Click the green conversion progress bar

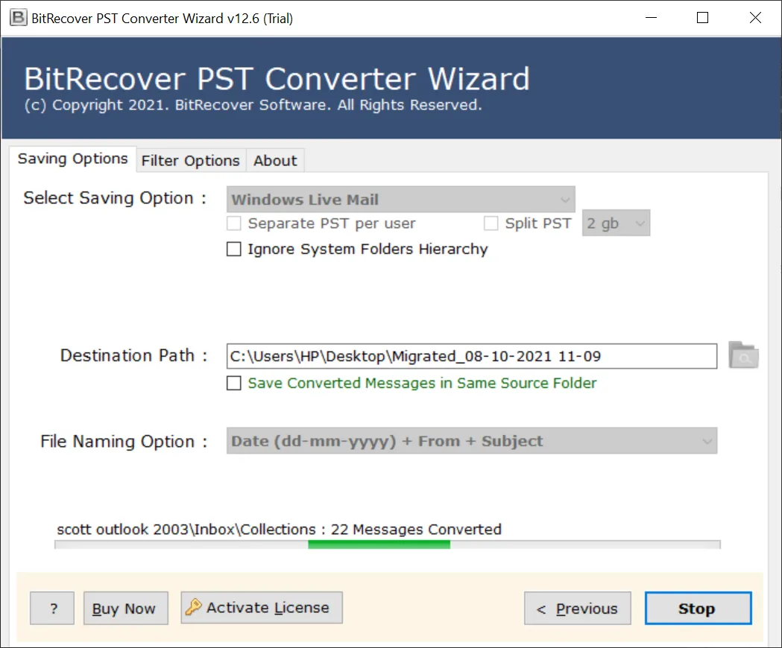tap(387, 544)
